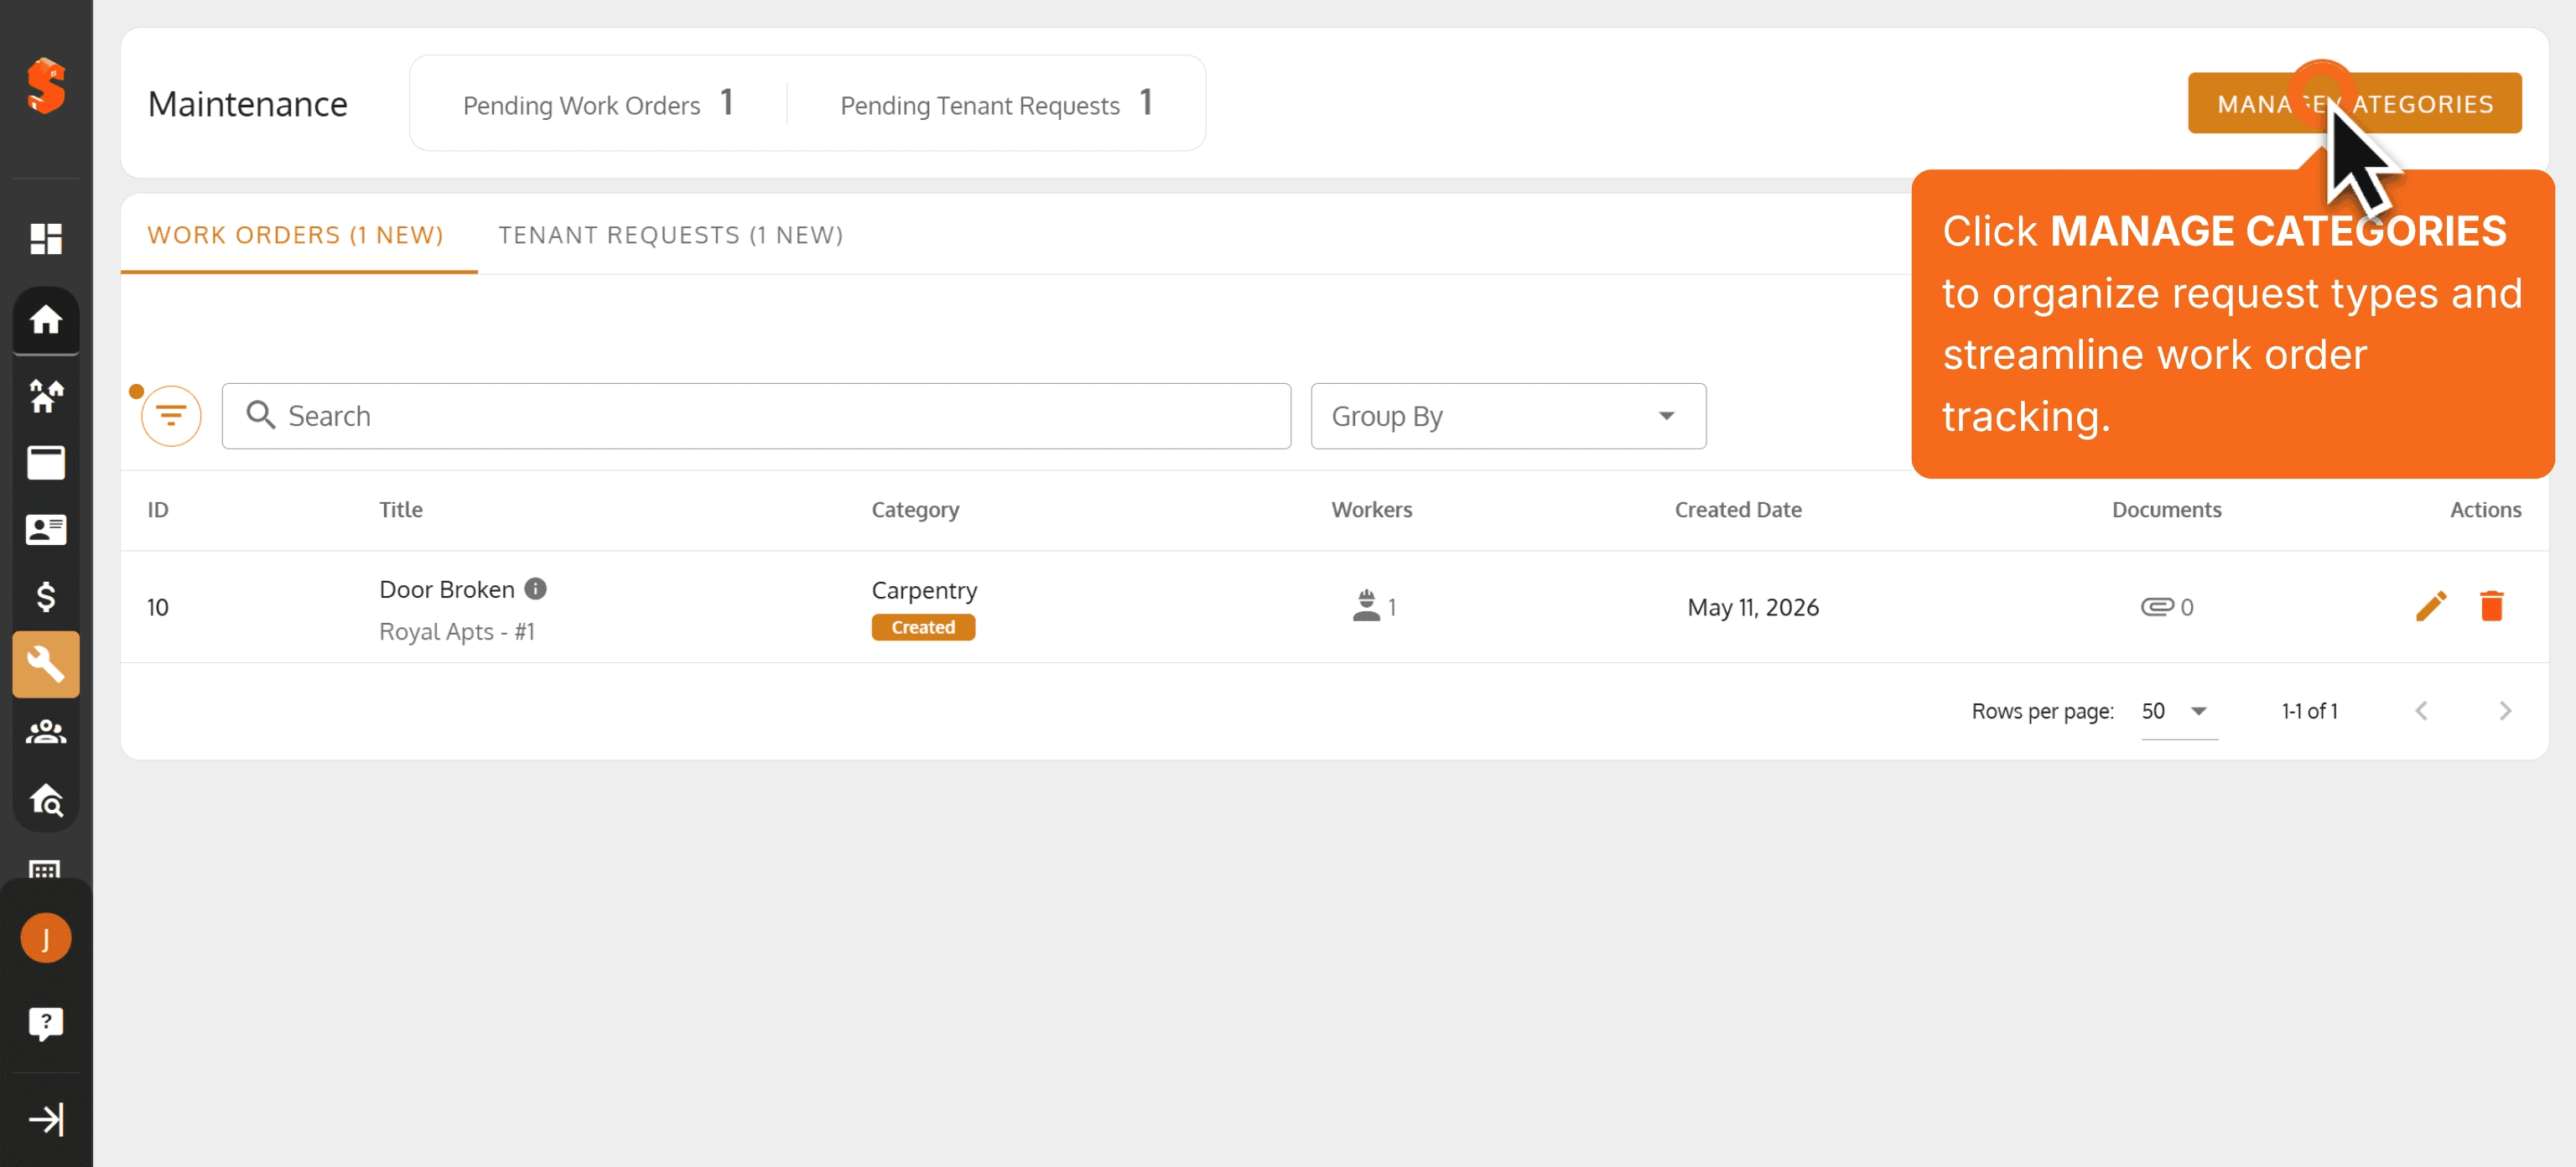Click the Created status badge
This screenshot has width=2576, height=1167.
[x=923, y=627]
